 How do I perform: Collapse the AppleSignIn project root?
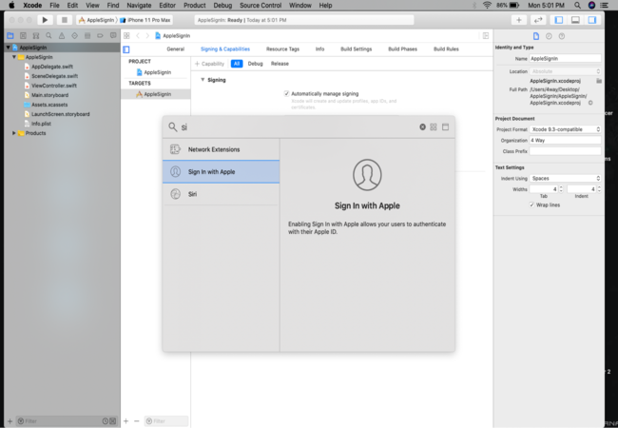pos(8,48)
